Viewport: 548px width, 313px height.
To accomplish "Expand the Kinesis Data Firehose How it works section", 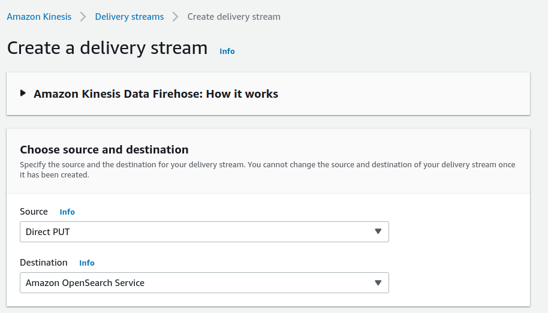I will coord(23,94).
